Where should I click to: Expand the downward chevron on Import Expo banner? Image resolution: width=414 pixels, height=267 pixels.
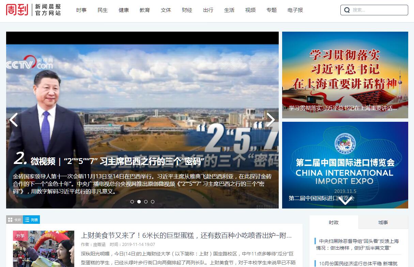pos(345,201)
